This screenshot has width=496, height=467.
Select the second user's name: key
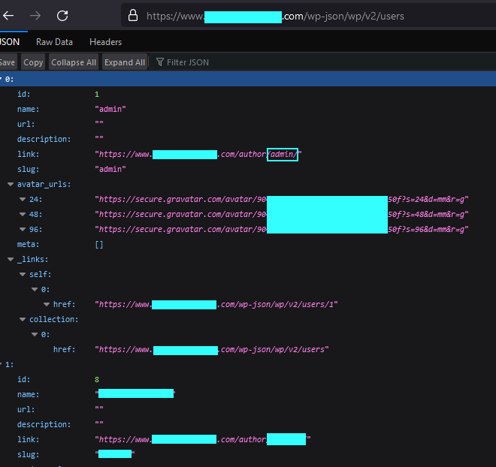click(28, 394)
